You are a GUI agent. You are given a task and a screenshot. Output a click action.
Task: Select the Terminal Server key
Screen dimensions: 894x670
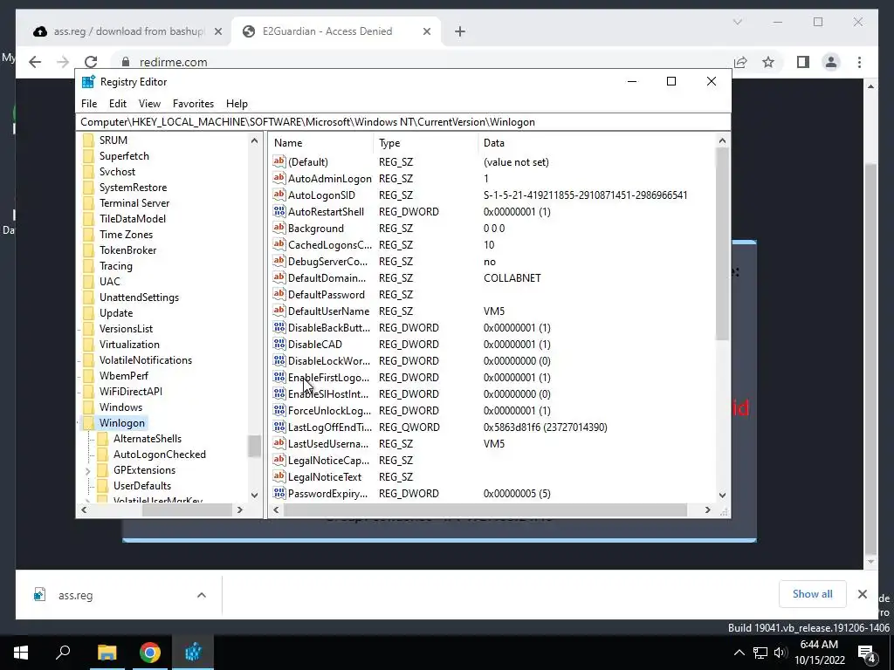(x=134, y=202)
